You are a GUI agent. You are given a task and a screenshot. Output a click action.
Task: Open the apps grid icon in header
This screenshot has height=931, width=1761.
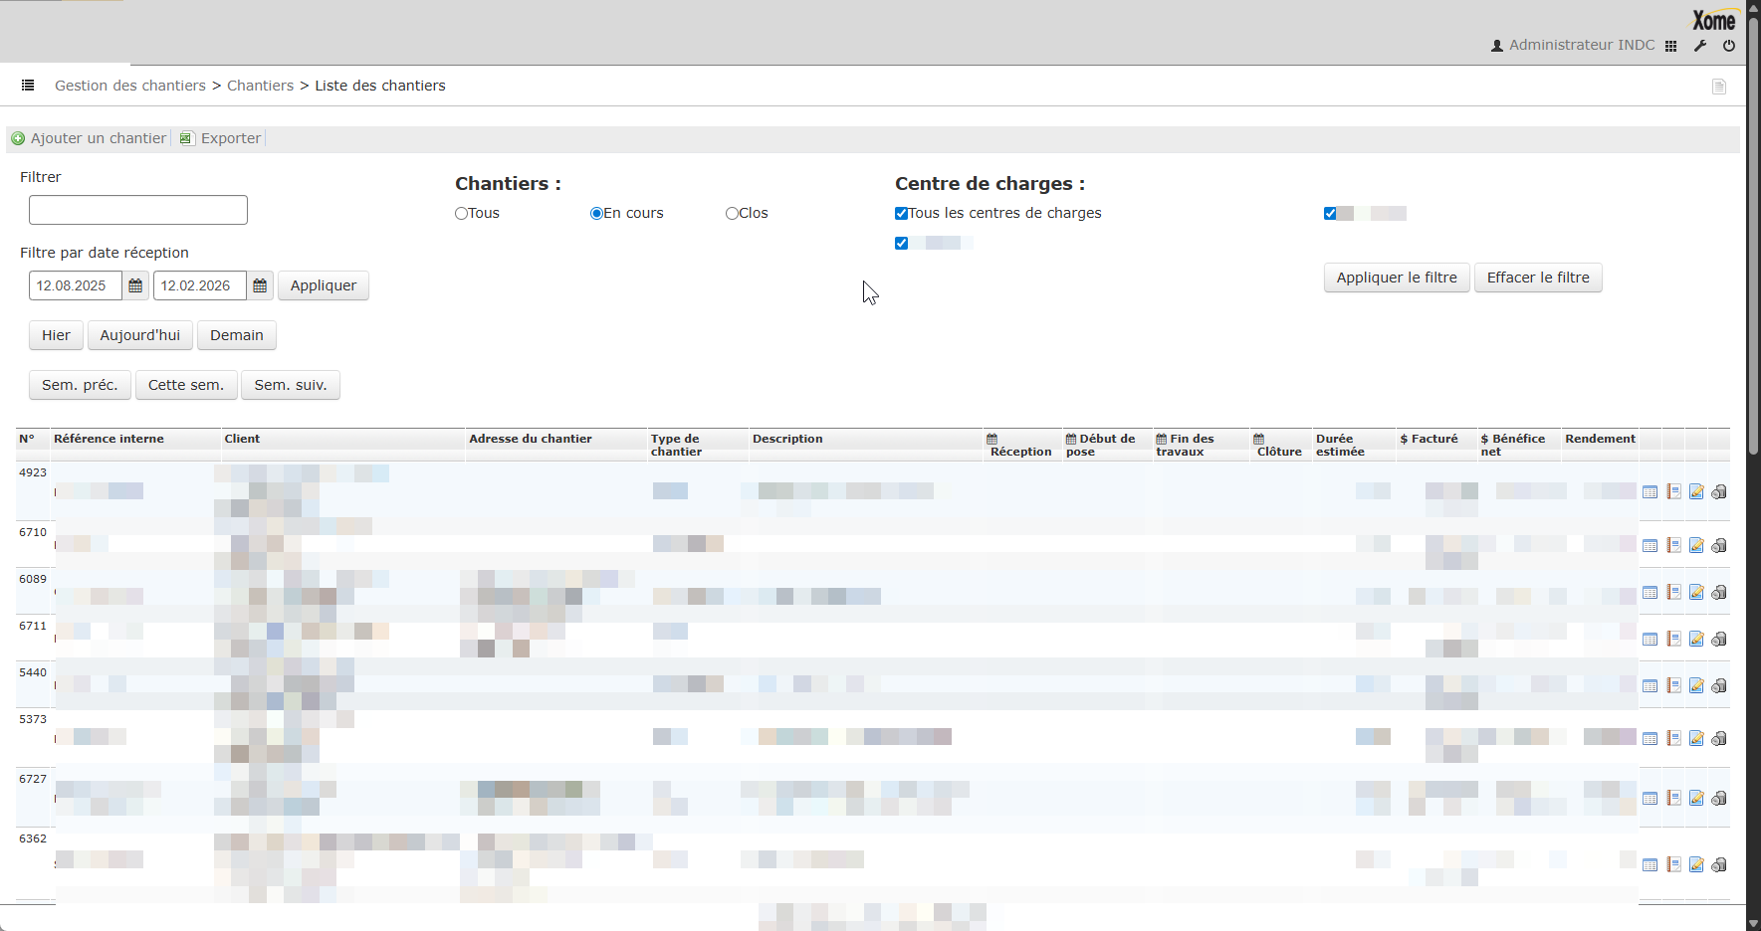point(1671,46)
